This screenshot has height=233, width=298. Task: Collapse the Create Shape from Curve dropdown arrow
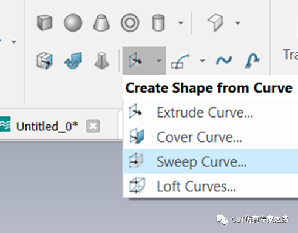159,61
